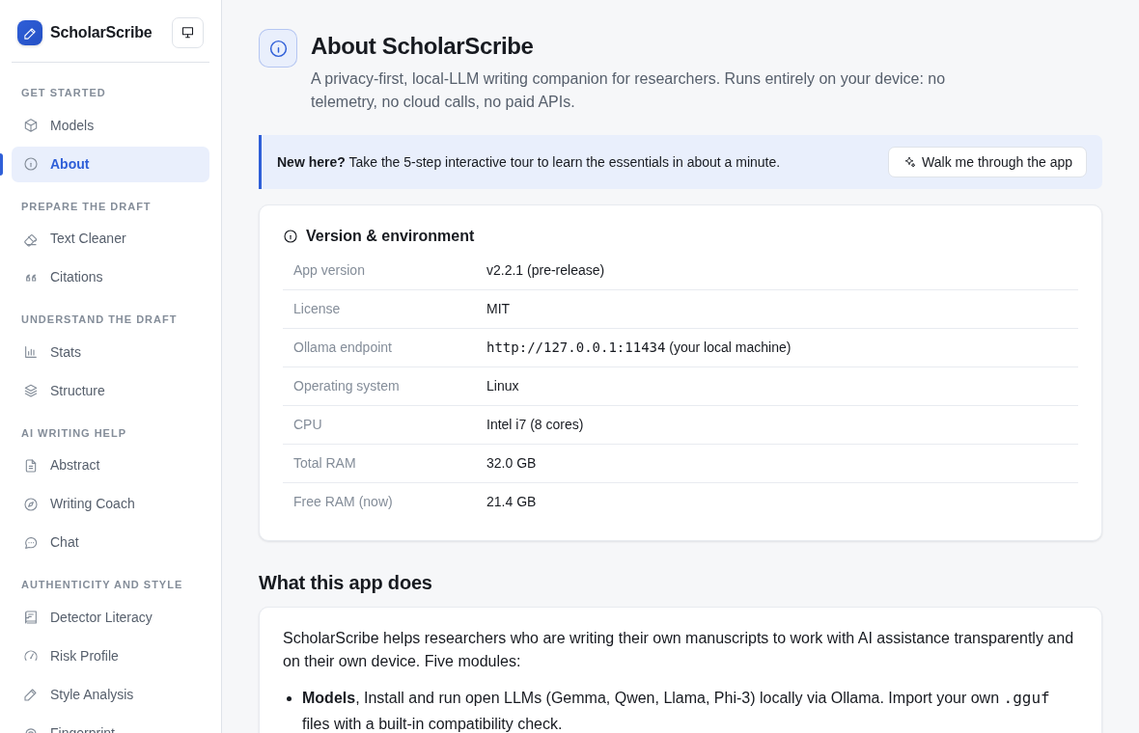Click the Intel i7 (8 cores) value
Image resolution: width=1139 pixels, height=733 pixels.
pos(535,424)
